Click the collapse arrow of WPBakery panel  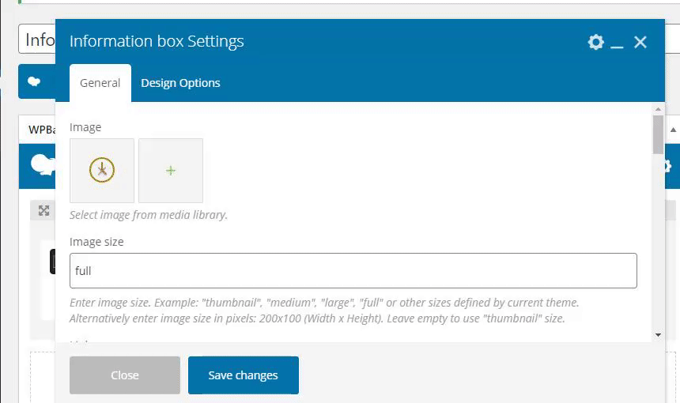tap(674, 129)
